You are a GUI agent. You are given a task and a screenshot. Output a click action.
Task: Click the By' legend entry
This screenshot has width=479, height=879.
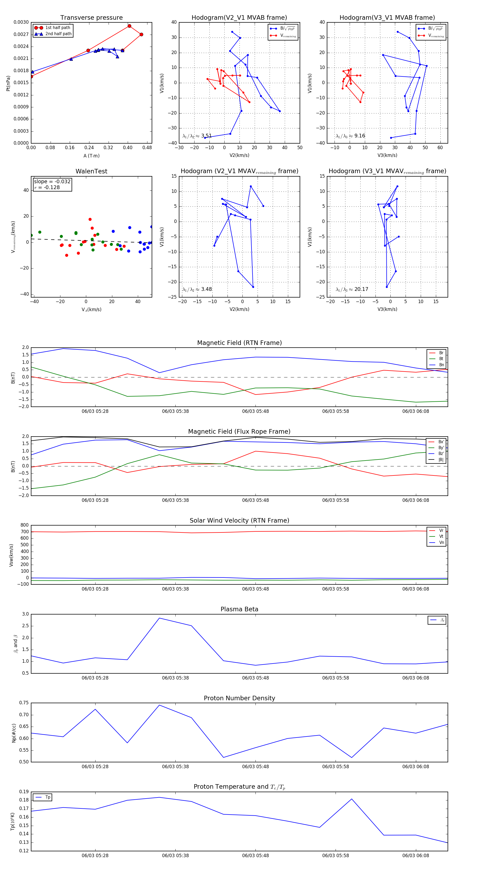coord(436,448)
